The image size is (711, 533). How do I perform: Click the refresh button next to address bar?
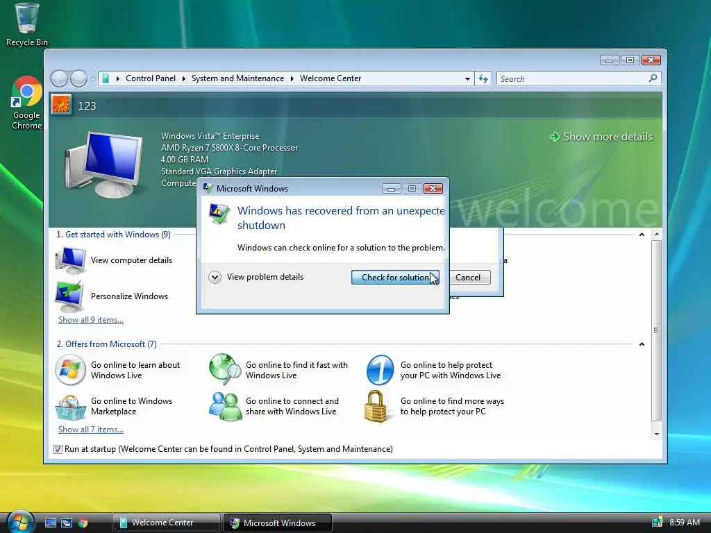tap(483, 79)
